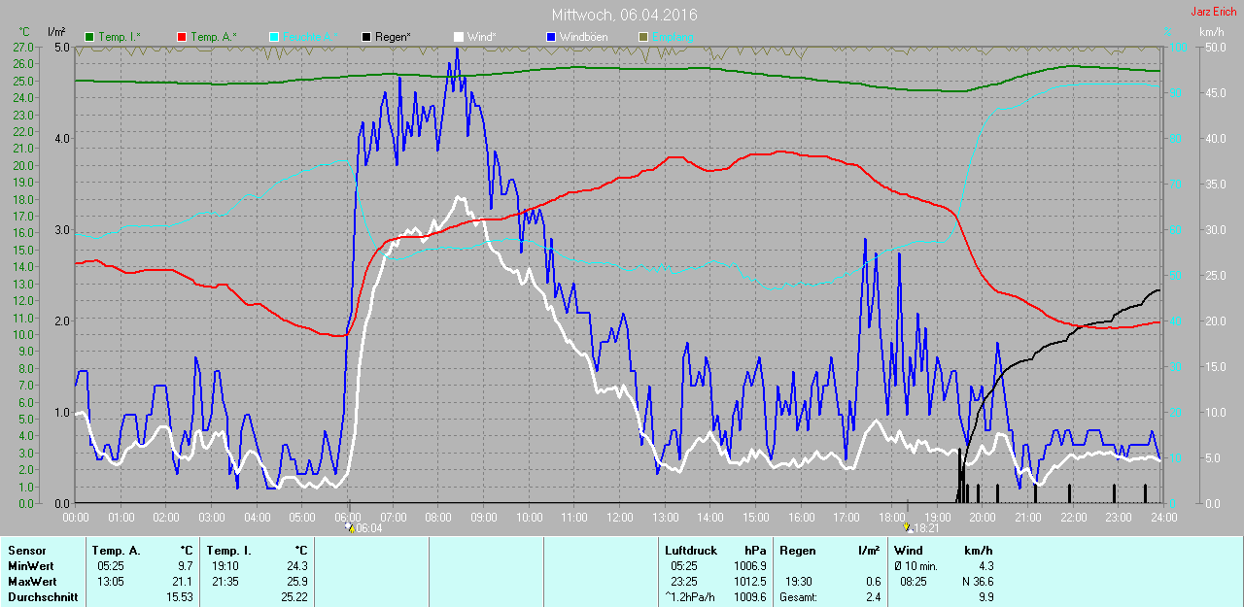The image size is (1244, 607).
Task: Click the indoor maximum value '25.9'
Action: coord(297,582)
